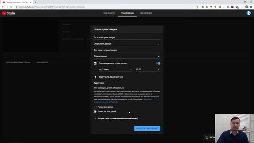Click the browser forward arrow
Viewport: 254px width, 143px height.
coord(7,7)
